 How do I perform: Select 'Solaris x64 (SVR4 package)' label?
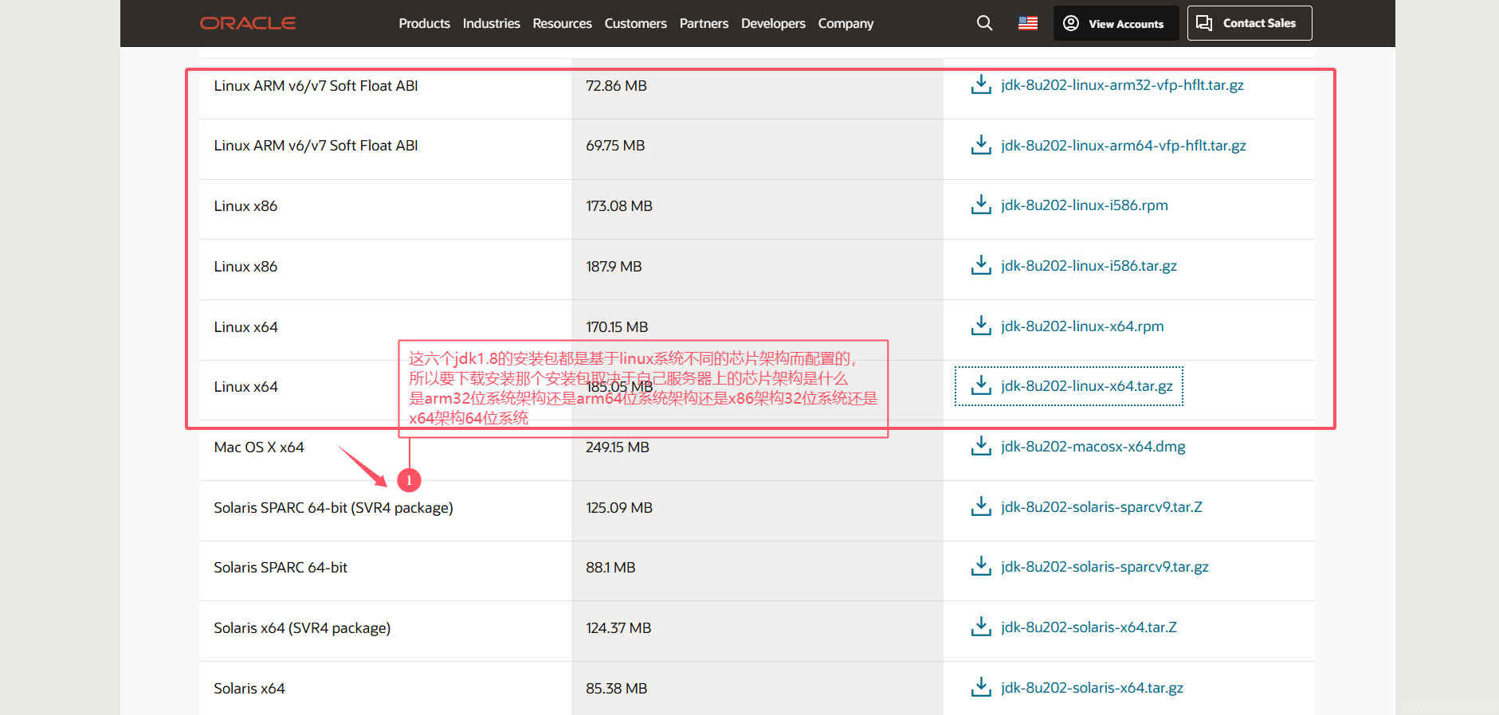(302, 627)
